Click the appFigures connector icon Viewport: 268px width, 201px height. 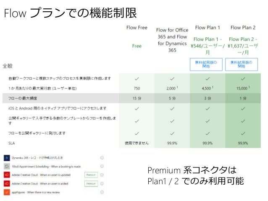[x=7, y=192]
